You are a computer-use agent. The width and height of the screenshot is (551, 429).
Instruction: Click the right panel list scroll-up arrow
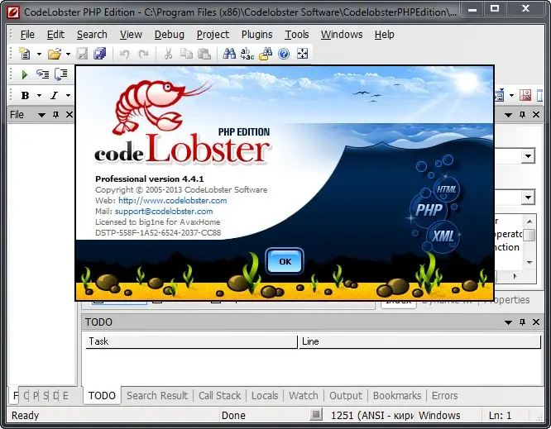[529, 222]
